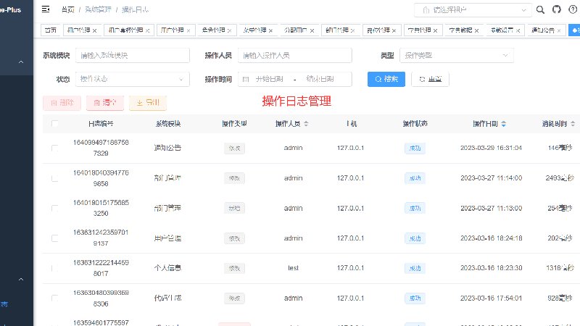Check the 个人信息 log row checkbox

[55, 268]
